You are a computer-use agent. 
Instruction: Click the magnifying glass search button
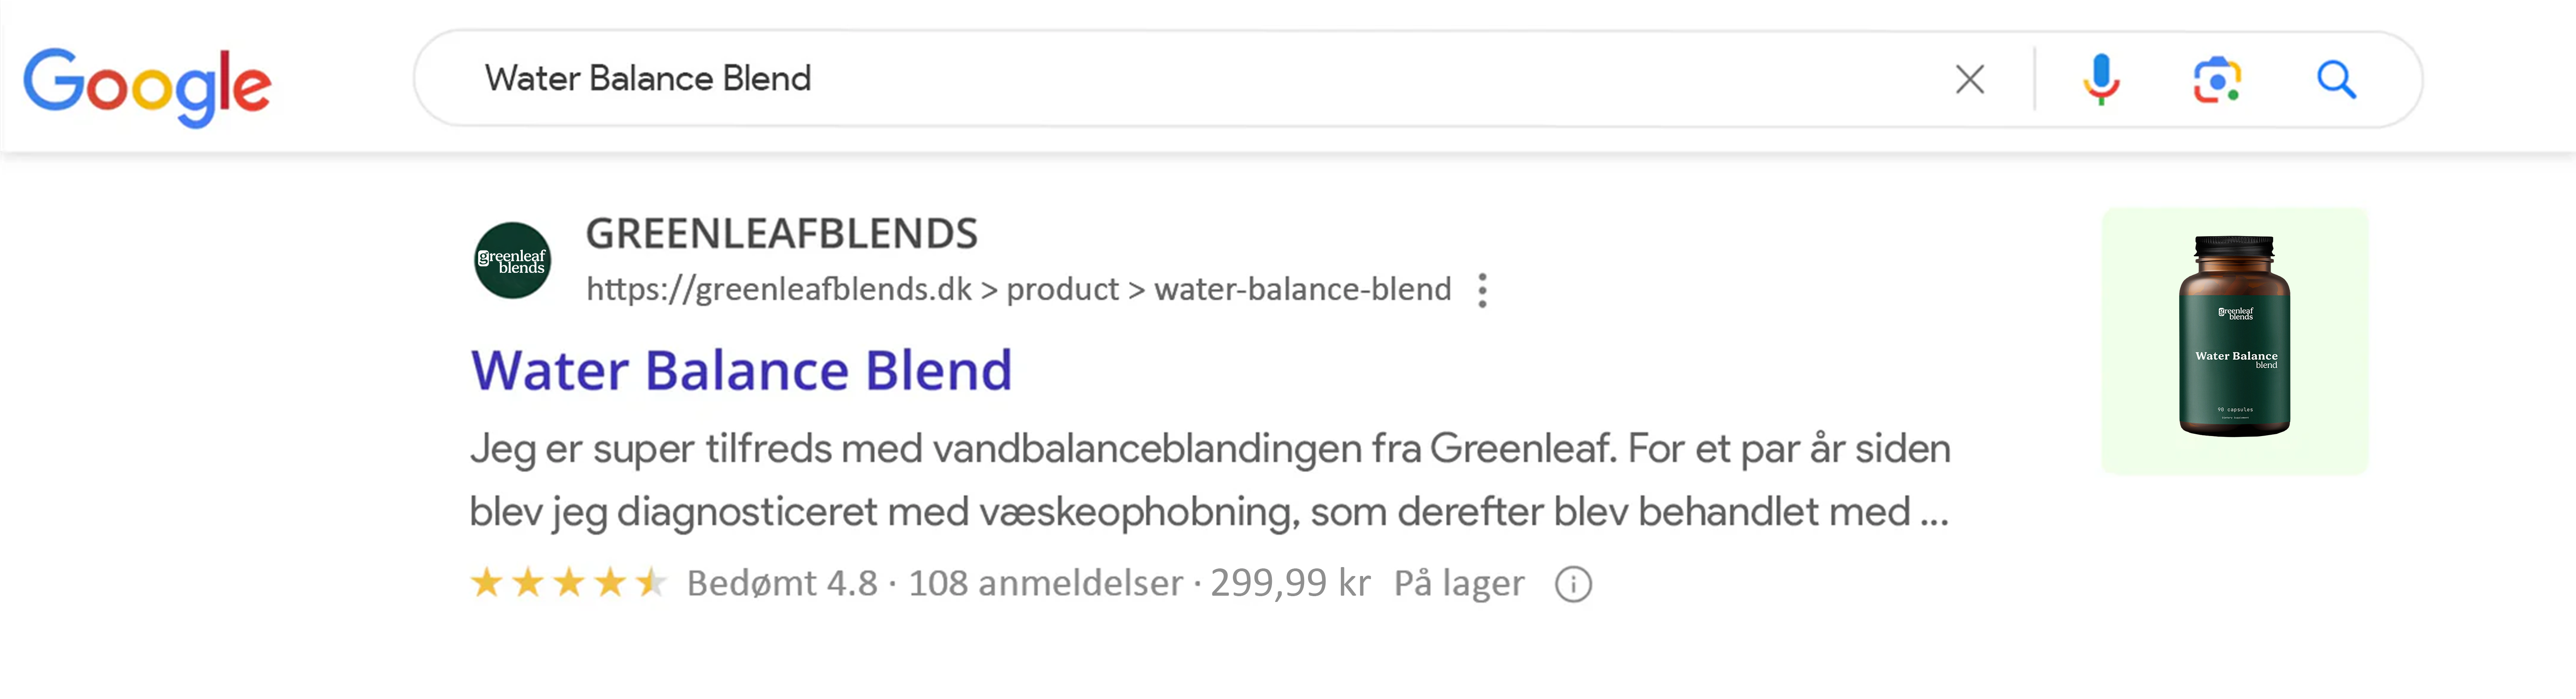2336,79
